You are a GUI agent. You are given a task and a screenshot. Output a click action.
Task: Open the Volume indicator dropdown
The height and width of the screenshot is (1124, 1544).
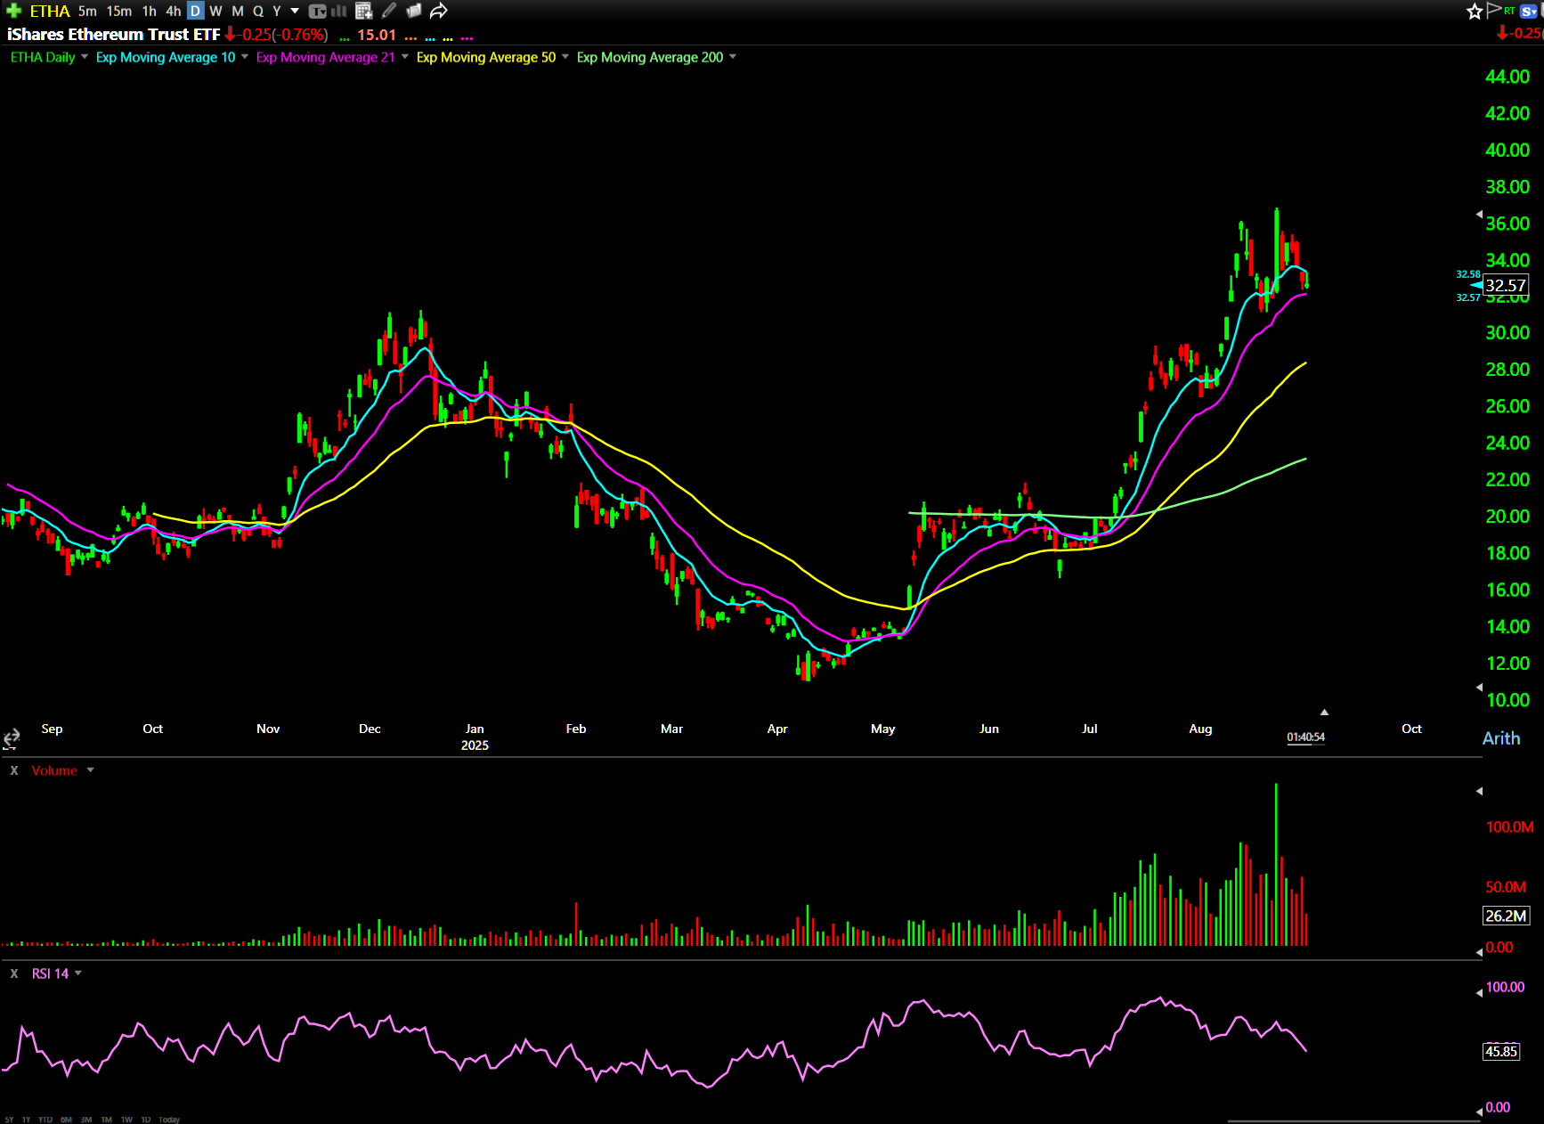[x=91, y=770]
